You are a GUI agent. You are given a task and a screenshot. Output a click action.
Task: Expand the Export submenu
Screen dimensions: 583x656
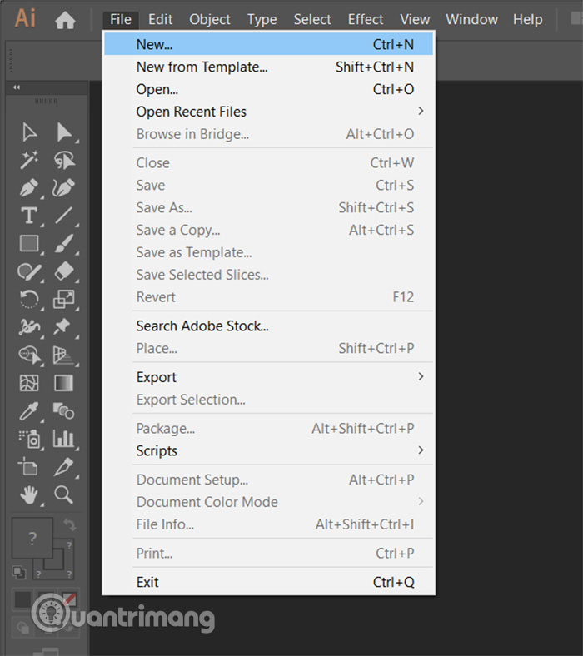click(x=268, y=377)
